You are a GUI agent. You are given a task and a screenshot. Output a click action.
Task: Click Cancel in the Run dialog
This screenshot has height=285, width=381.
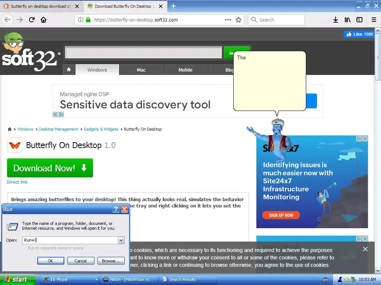point(81,261)
